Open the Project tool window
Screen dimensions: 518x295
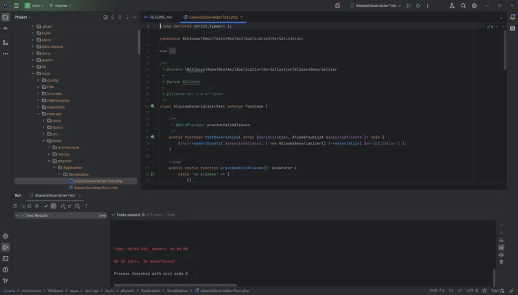pos(6,17)
